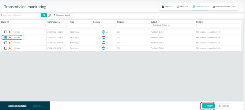The image size is (245, 110).
Task: Expand the 15:29:19 transmission row
Action: [x=3, y=37]
